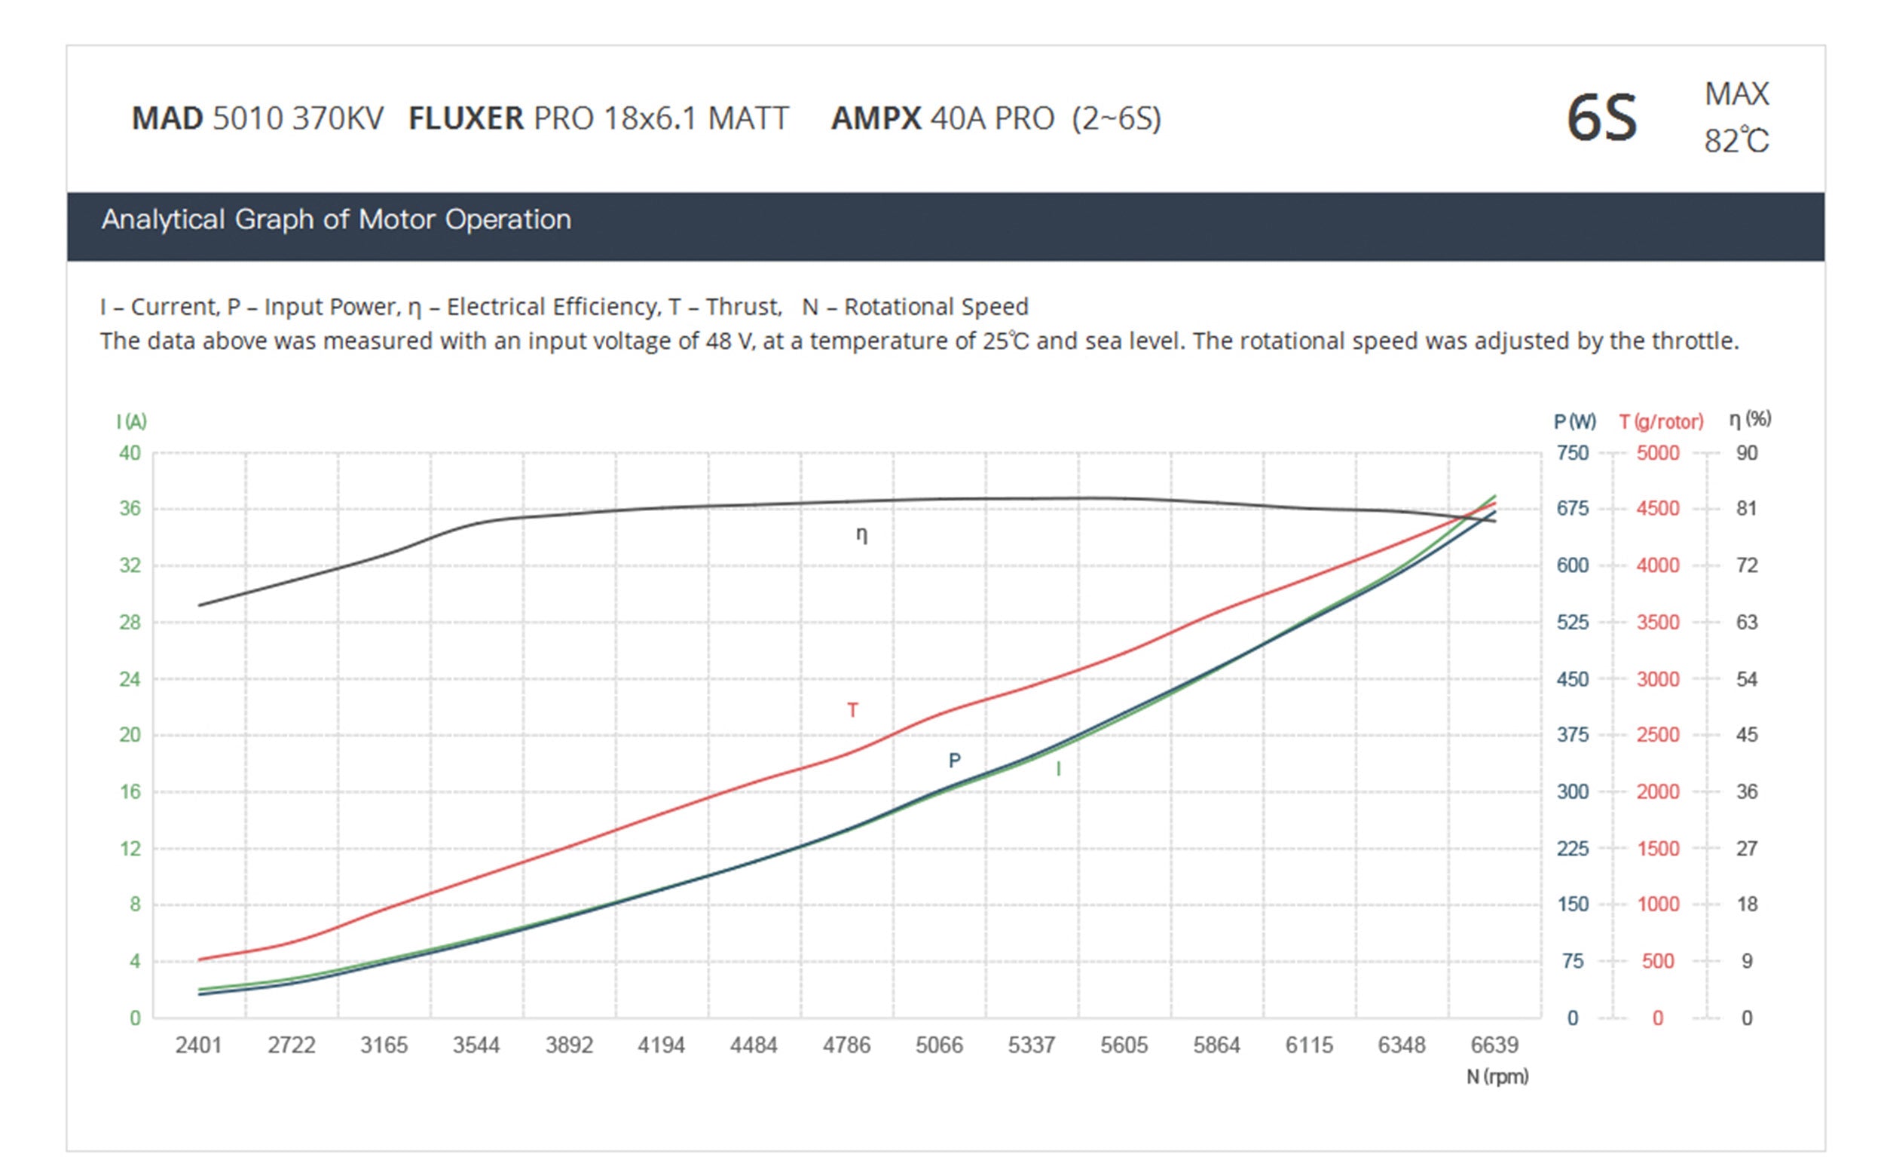
Task: Click the red T thrust curve label
Action: 852,710
